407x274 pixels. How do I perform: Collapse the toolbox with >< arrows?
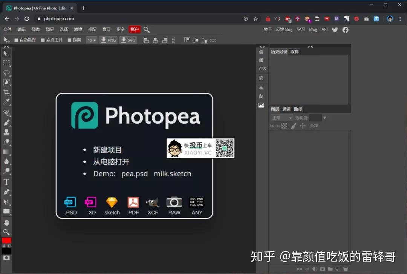6,46
